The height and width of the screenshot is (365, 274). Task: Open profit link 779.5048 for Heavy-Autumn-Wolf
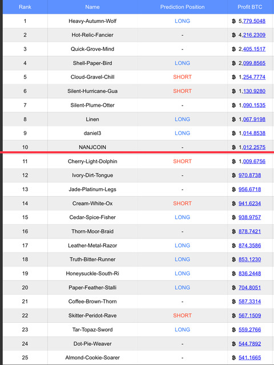(x=254, y=21)
